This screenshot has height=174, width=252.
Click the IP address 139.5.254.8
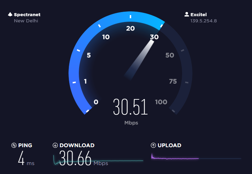click(203, 21)
